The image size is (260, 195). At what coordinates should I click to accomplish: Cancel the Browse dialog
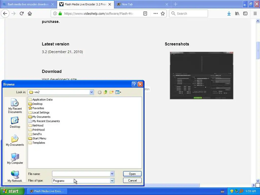(132, 181)
